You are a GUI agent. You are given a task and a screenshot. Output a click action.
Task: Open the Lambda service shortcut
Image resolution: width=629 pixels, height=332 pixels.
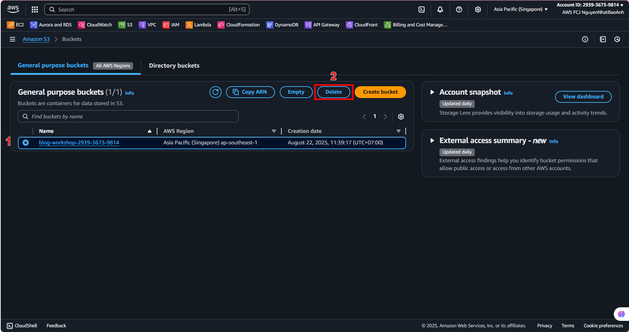coord(198,25)
